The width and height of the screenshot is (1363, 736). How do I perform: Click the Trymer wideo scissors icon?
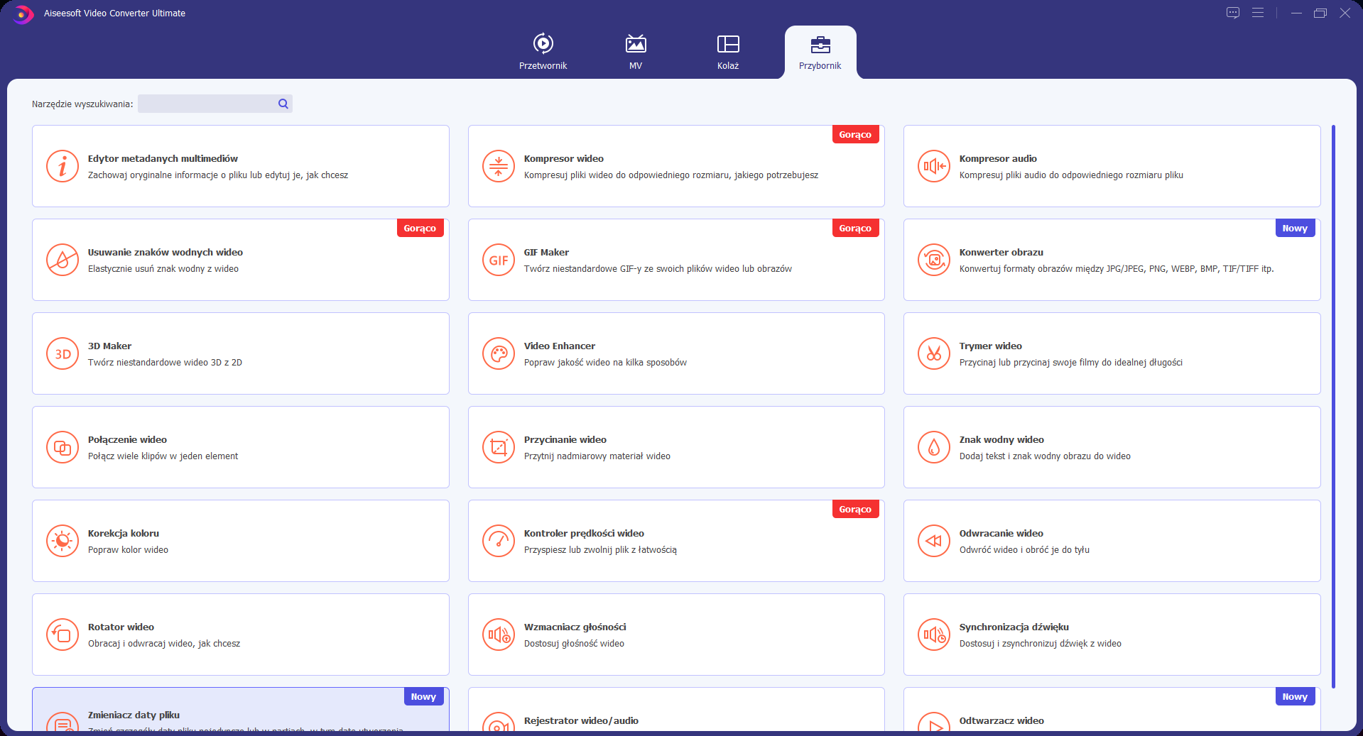tap(934, 353)
